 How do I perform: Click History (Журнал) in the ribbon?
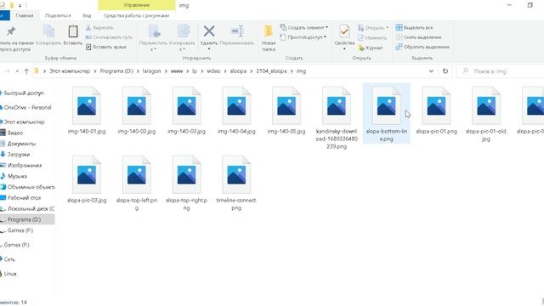tap(371, 48)
